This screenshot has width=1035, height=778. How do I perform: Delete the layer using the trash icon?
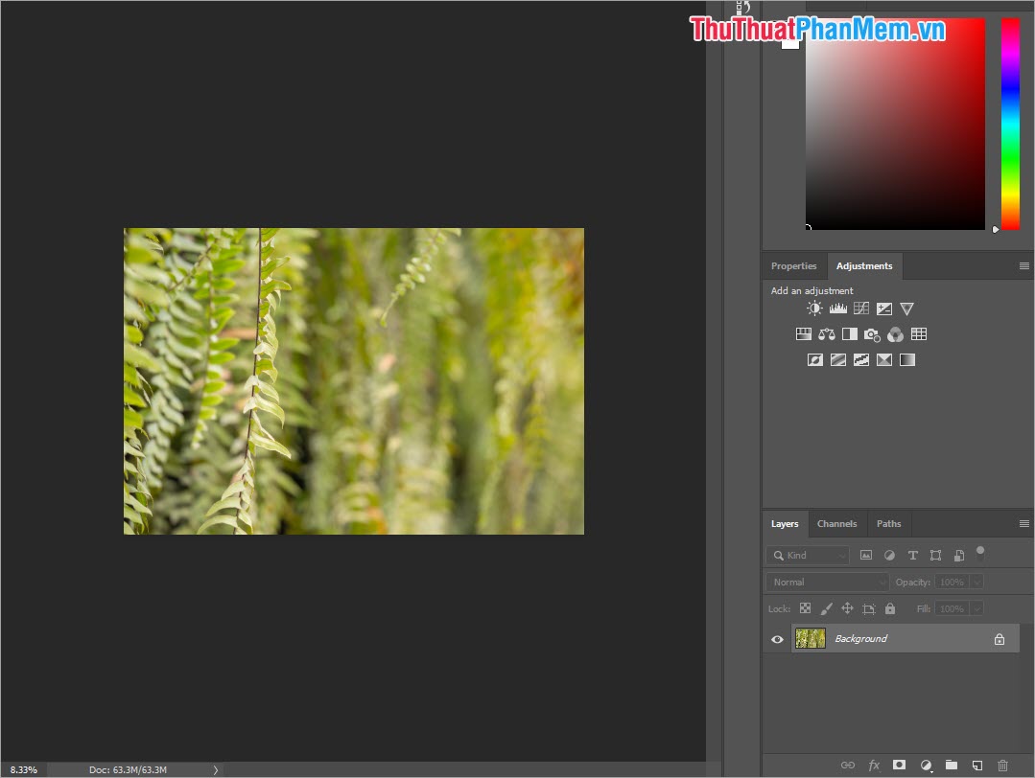click(x=1003, y=765)
